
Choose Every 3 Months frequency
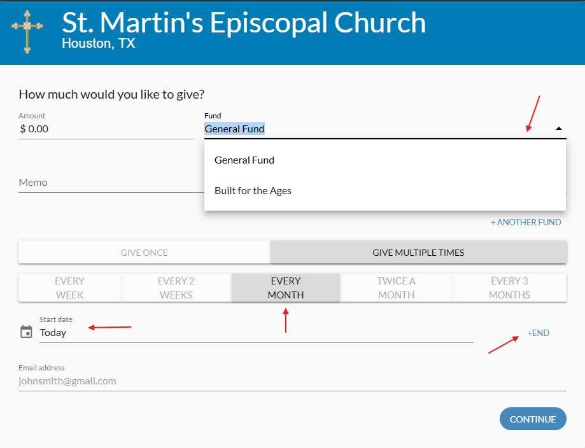[509, 288]
